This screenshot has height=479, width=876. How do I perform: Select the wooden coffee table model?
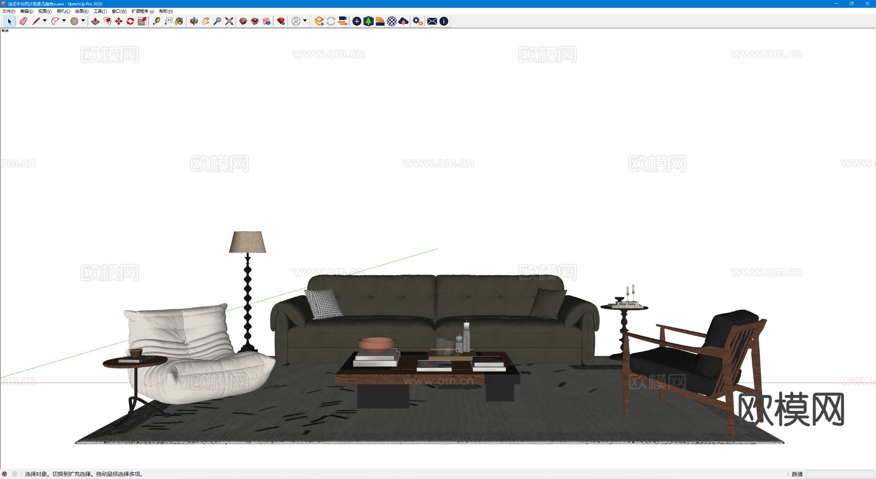(x=428, y=379)
